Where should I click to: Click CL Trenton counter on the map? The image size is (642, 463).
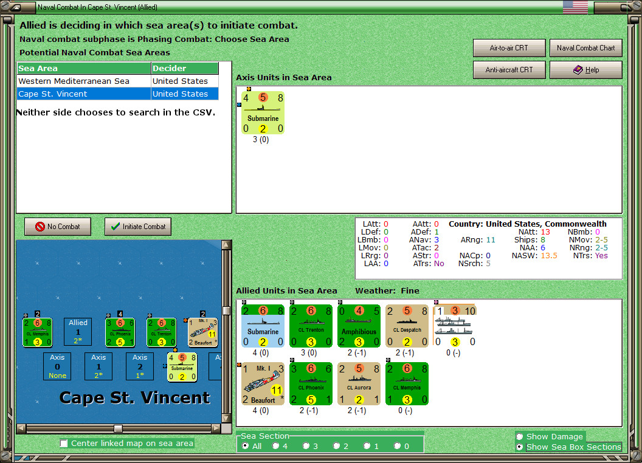[161, 332]
